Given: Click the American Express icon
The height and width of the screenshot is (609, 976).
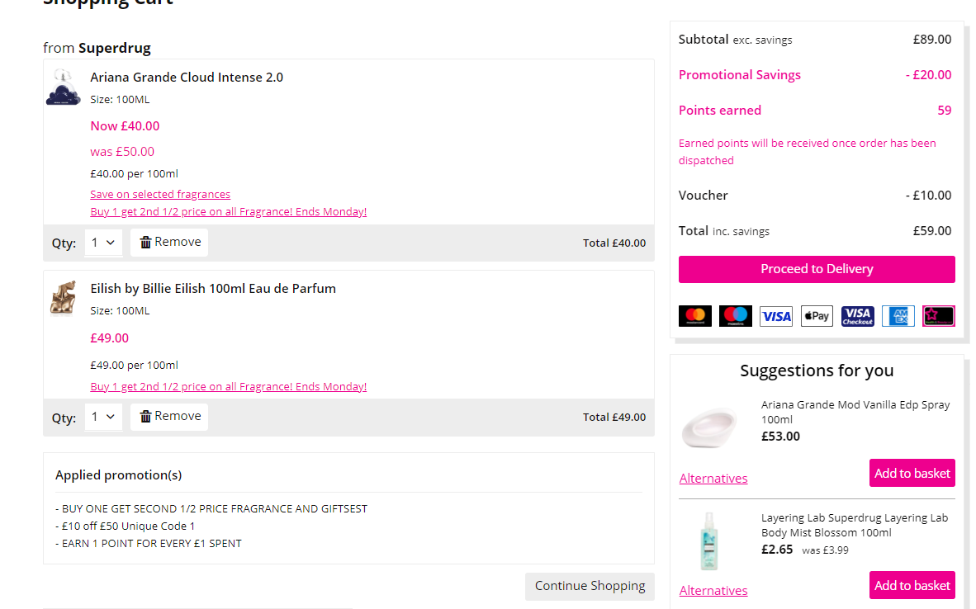Looking at the screenshot, I should click(898, 316).
